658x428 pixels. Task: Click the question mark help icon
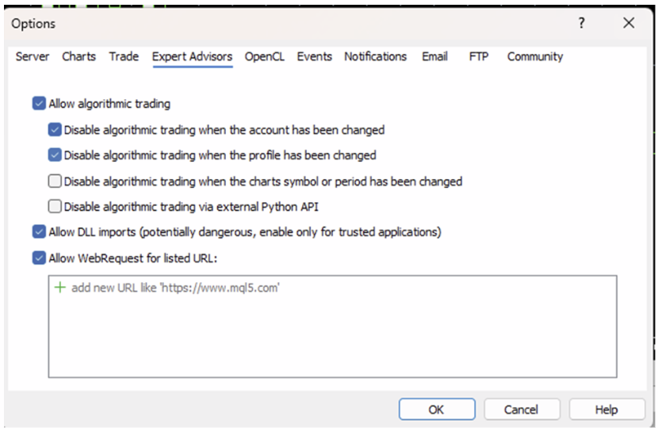coord(582,24)
